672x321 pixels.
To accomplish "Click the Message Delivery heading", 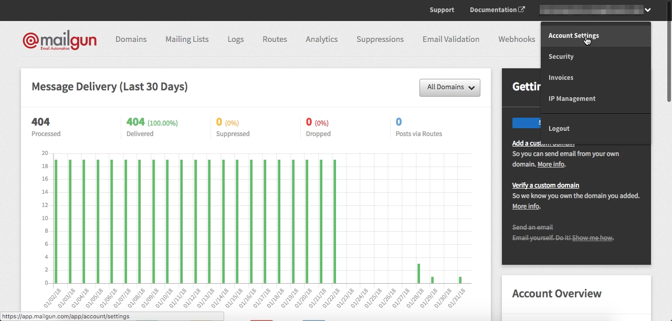I will [x=110, y=87].
